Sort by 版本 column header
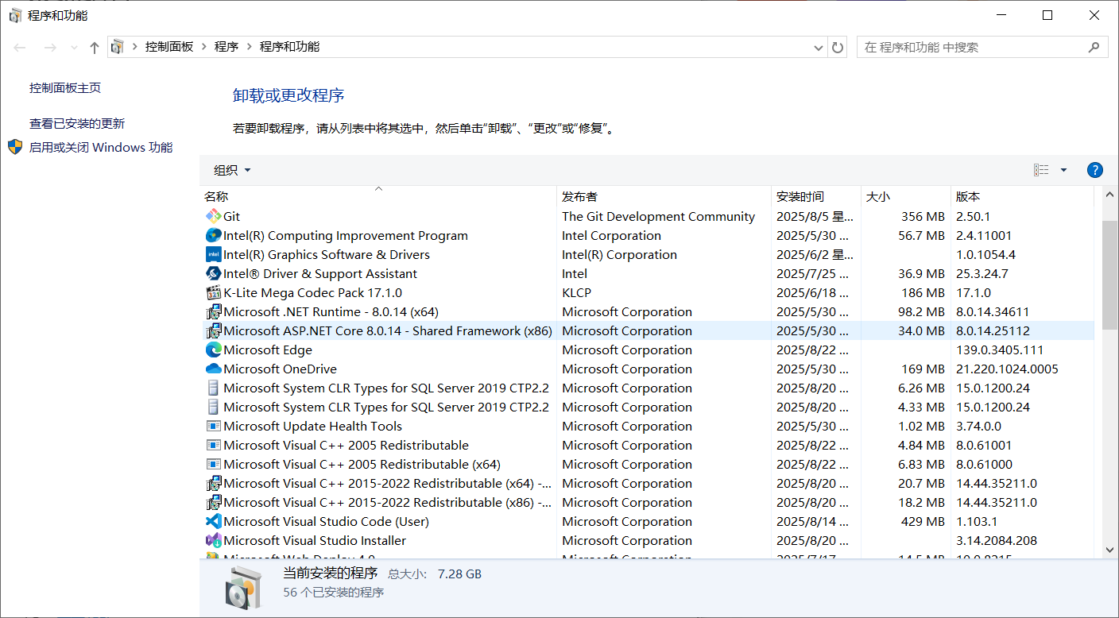 (1023, 196)
